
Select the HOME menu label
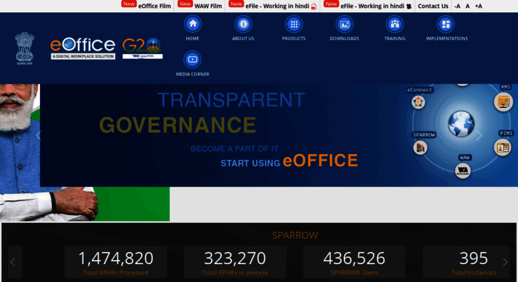[x=192, y=38]
